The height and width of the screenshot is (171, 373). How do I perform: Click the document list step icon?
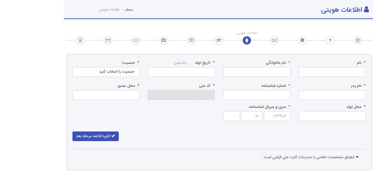(191, 40)
